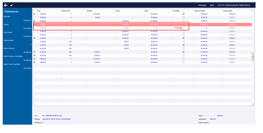Screen dimensions: 263x133
Task: Check Conciliado for the Cheque/Lote 200 row
Action: coord(183,42)
